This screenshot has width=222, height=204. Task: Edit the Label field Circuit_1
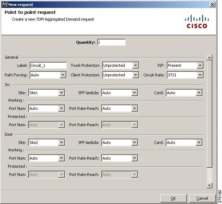point(48,65)
